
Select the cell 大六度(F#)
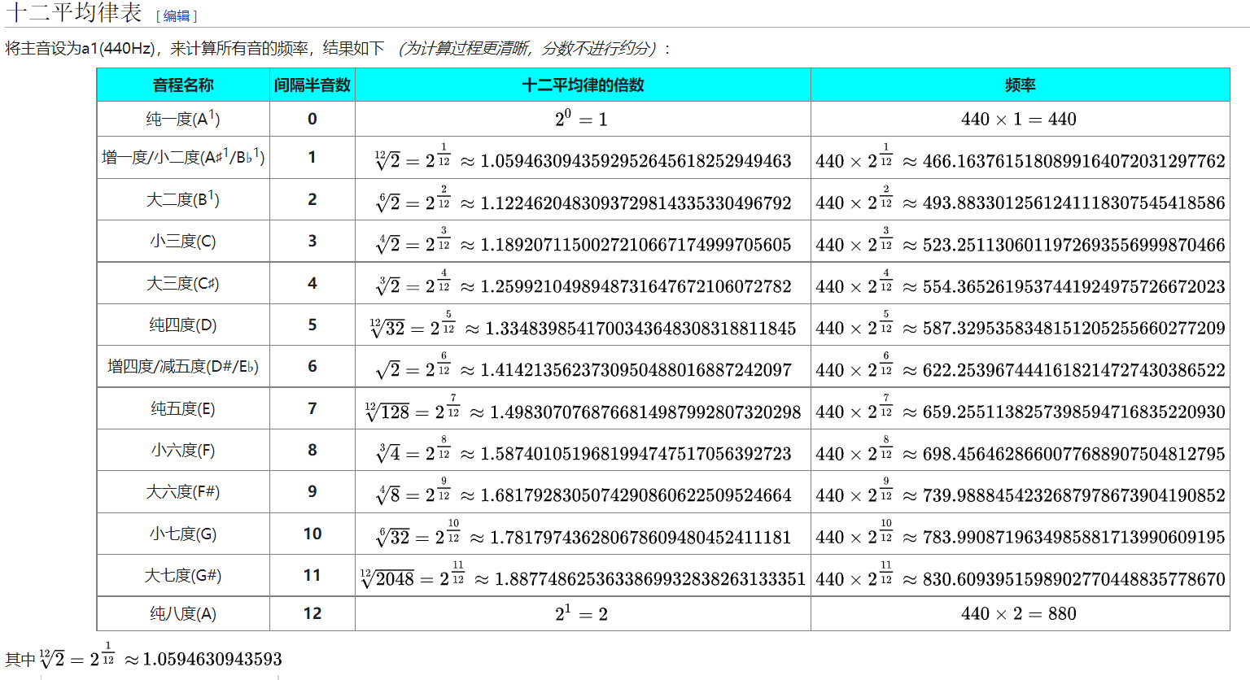(x=183, y=491)
